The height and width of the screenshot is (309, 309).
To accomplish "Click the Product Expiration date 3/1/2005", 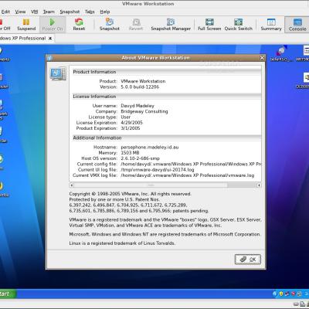I will tap(131, 128).
